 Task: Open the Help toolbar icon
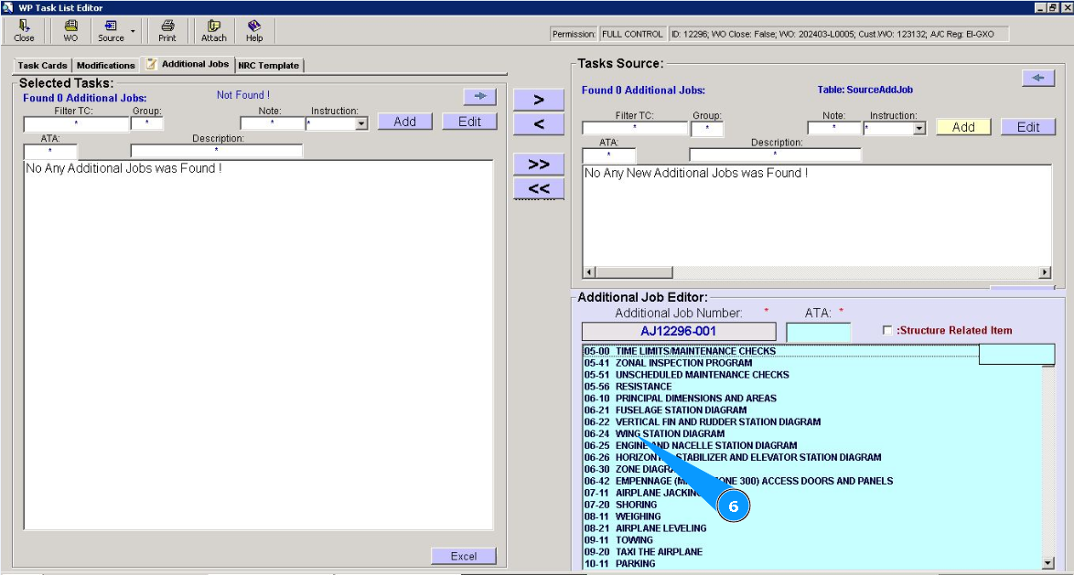254,31
